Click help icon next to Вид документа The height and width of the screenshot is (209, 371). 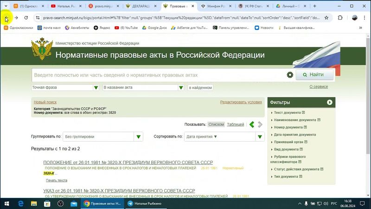[x=301, y=149]
